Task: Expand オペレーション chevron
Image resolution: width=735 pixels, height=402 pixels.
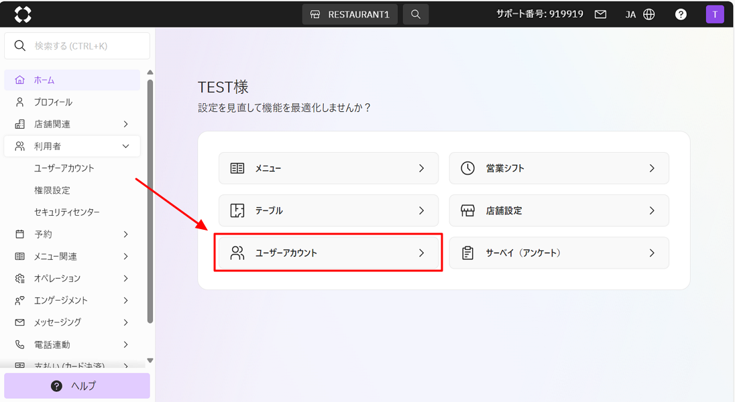Action: 125,278
